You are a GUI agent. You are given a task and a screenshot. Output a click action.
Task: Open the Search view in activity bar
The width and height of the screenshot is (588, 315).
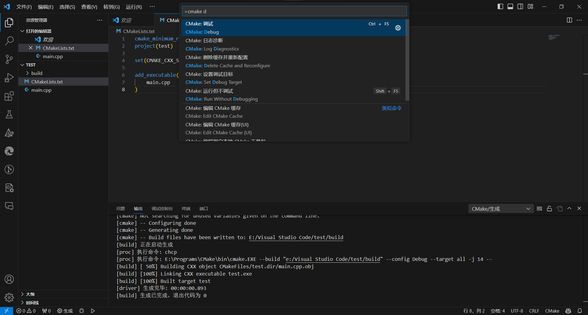pos(9,41)
